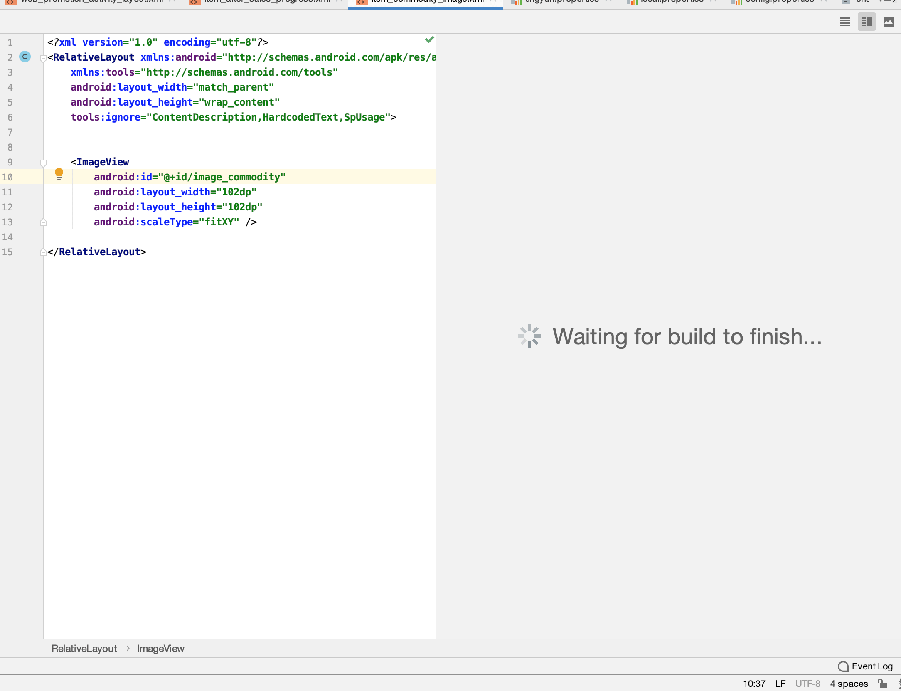Screen dimensions: 901x691
Task: Toggle line ending setting showing LF
Action: (x=780, y=684)
